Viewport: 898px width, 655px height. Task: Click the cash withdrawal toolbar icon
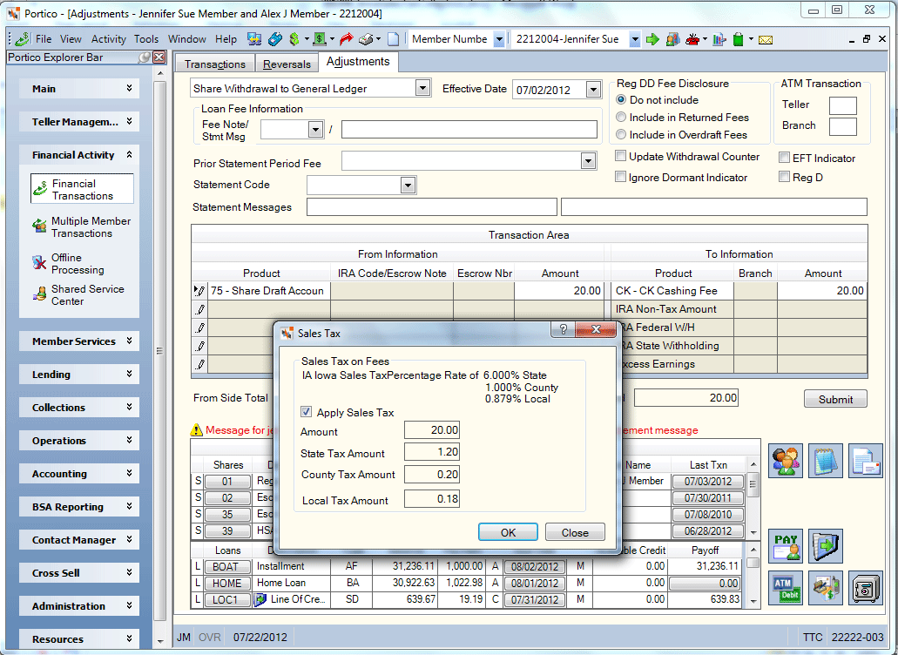click(x=320, y=39)
